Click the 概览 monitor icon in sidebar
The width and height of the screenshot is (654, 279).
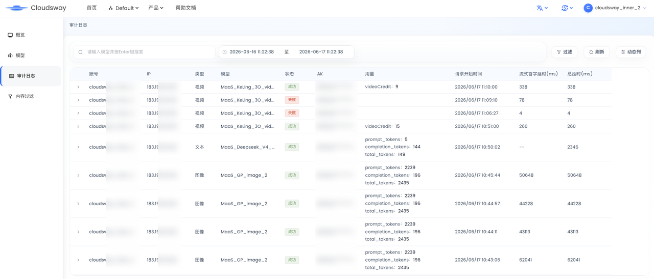click(x=10, y=35)
